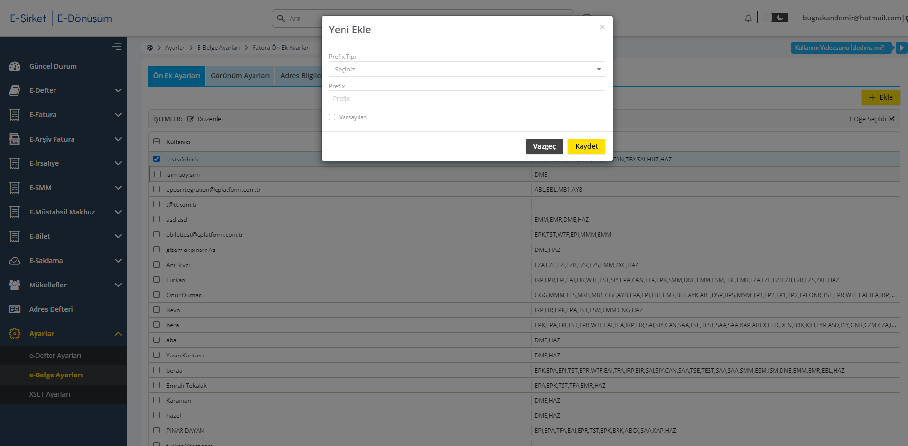908x446 pixels.
Task: Click the bugrakandemir@hotmail.com account
Action: (852, 18)
